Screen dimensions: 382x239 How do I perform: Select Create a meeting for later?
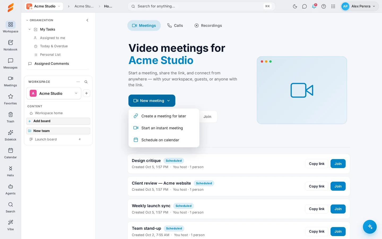point(164,116)
